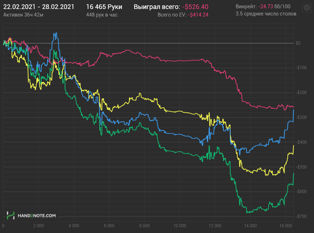Viewport: 314px width, 233px height.
Task: Click the 2 000 x-axis label
Action: coord(39,226)
